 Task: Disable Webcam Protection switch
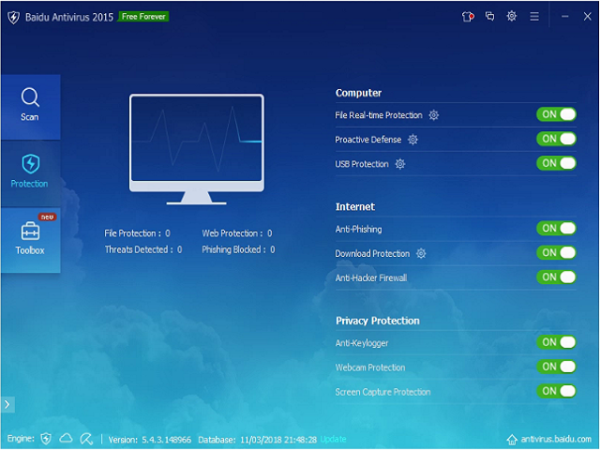(x=556, y=367)
